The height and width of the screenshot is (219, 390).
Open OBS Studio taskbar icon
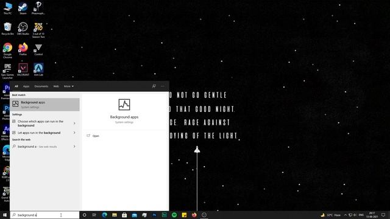tap(204, 215)
